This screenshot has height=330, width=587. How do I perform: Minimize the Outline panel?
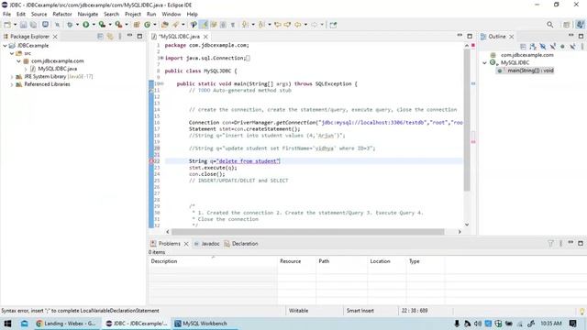(x=570, y=35)
